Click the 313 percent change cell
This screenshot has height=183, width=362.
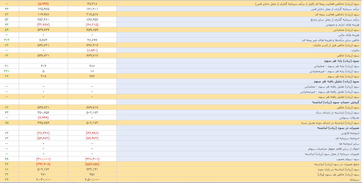[7, 40]
